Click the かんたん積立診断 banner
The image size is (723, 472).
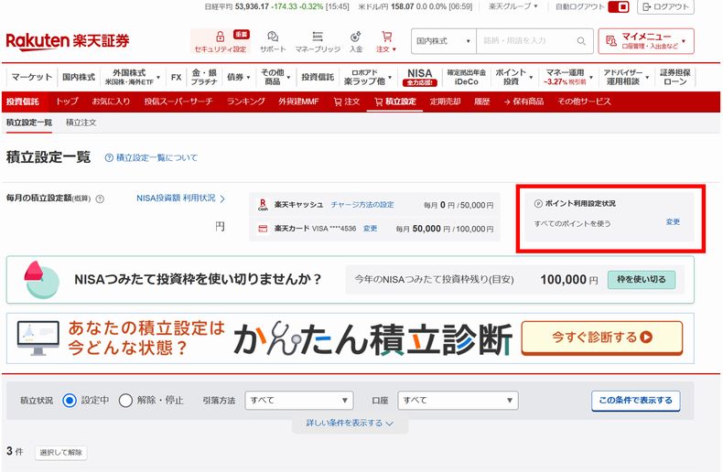tap(350, 338)
